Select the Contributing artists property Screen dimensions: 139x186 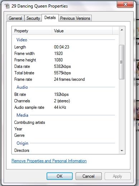point(29,122)
